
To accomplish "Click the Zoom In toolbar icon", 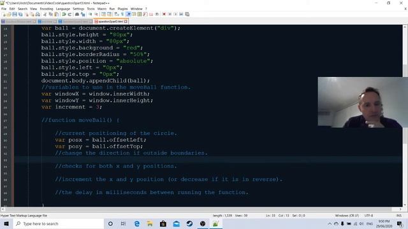I will (x=90, y=14).
